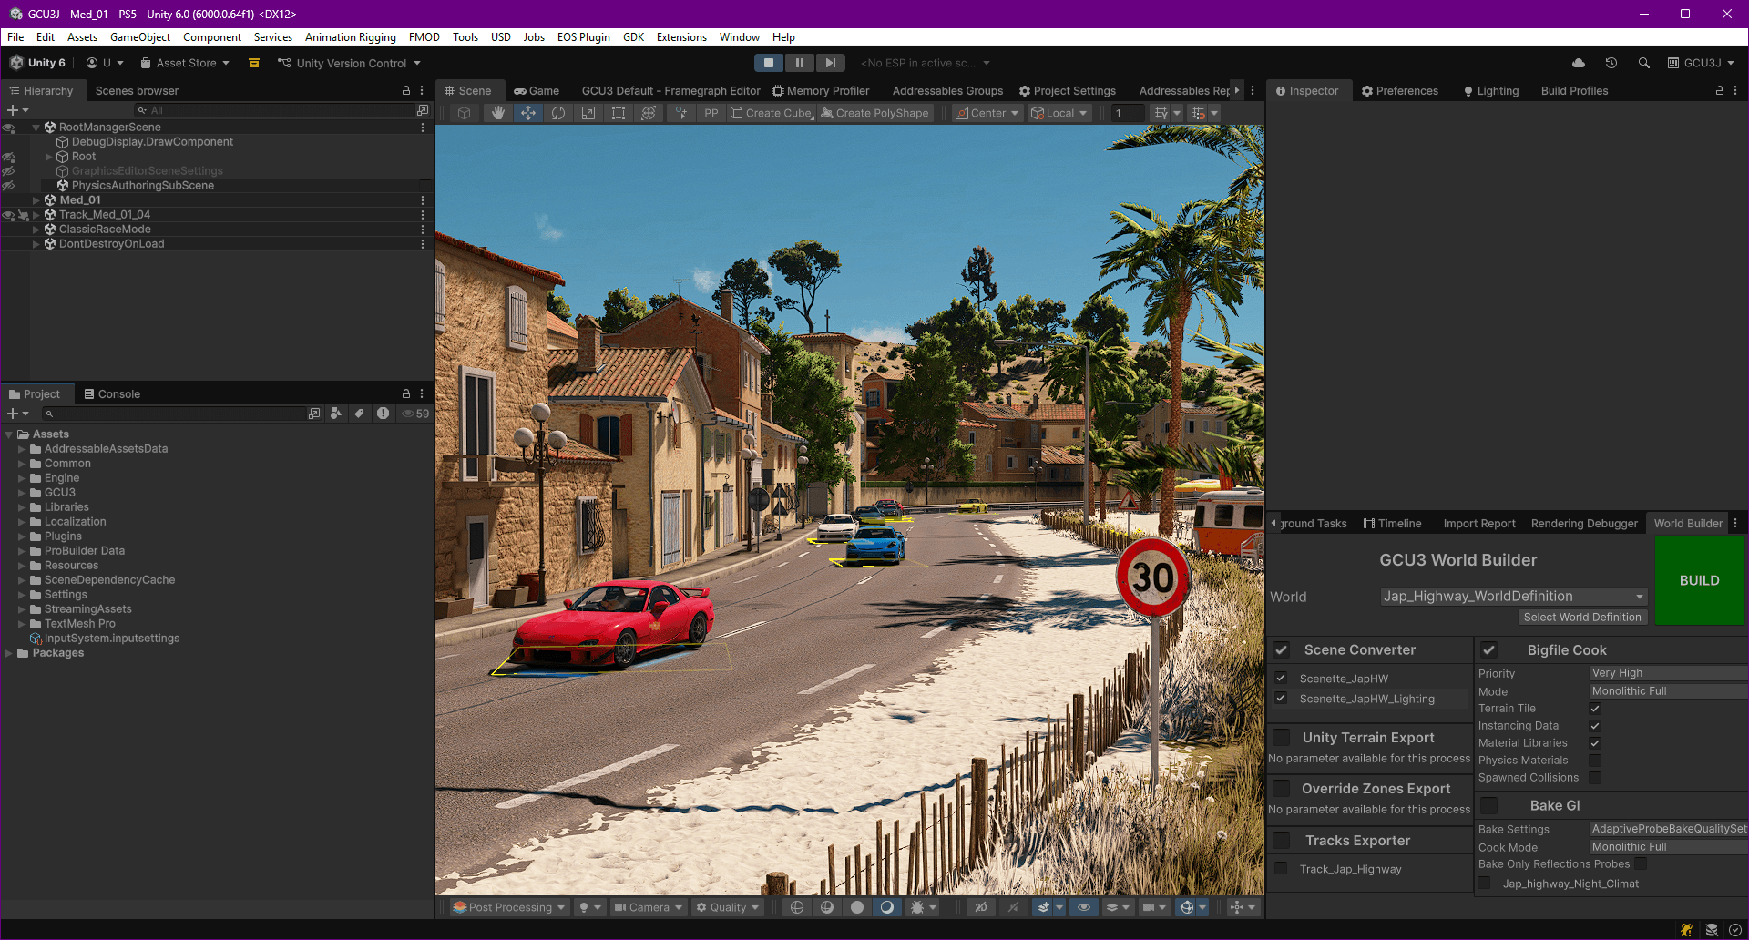Select the Scale tool
Viewport: 1749px width, 940px height.
click(588, 113)
